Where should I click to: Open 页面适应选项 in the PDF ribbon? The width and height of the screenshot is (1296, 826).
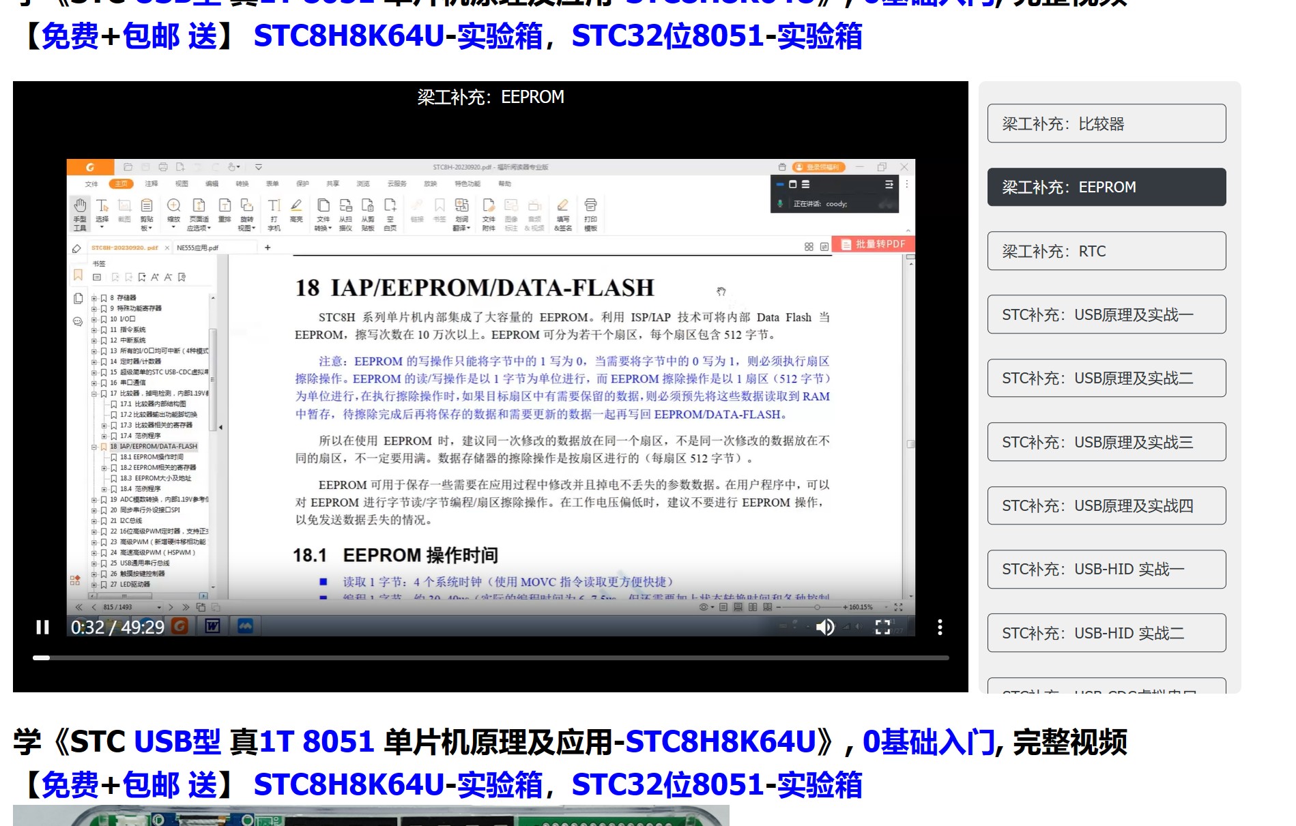click(x=199, y=213)
